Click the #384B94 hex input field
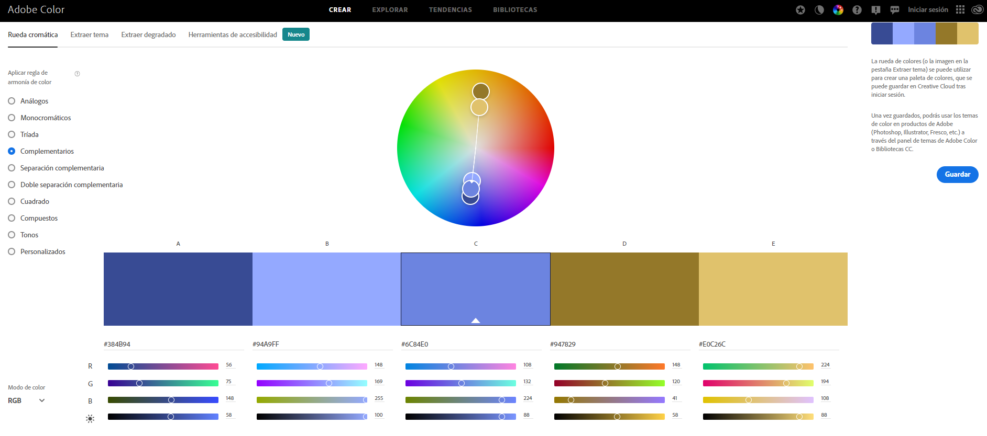Screen dimensions: 987x436 [x=173, y=344]
